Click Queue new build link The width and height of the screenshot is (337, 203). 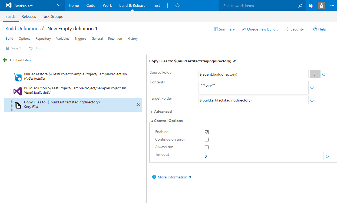pyautogui.click(x=260, y=29)
